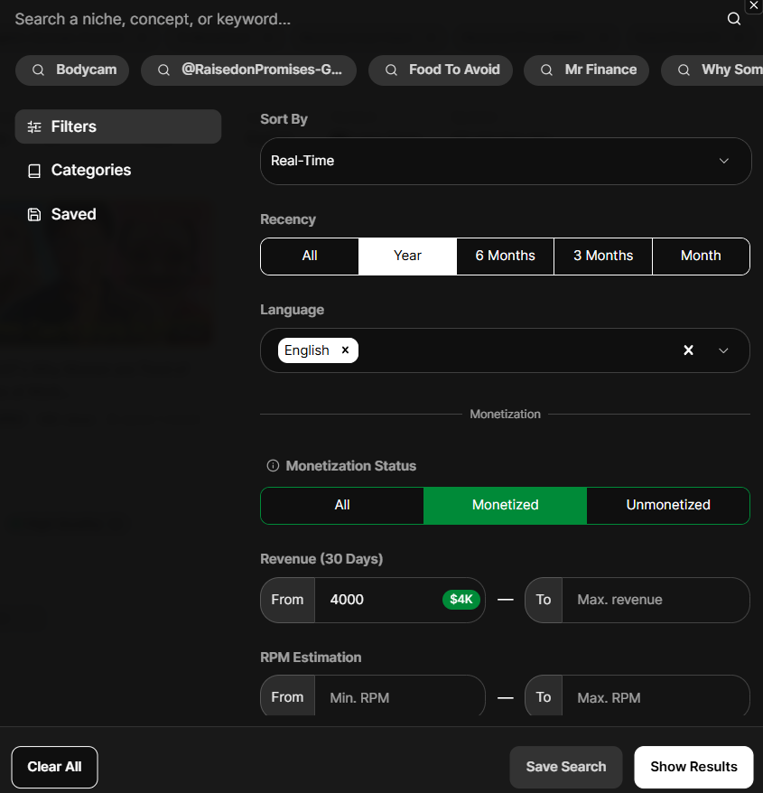Image resolution: width=763 pixels, height=793 pixels.
Task: Set recency to All
Action: click(310, 256)
